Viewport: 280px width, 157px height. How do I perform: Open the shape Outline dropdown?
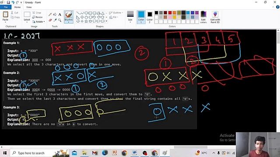116,13
